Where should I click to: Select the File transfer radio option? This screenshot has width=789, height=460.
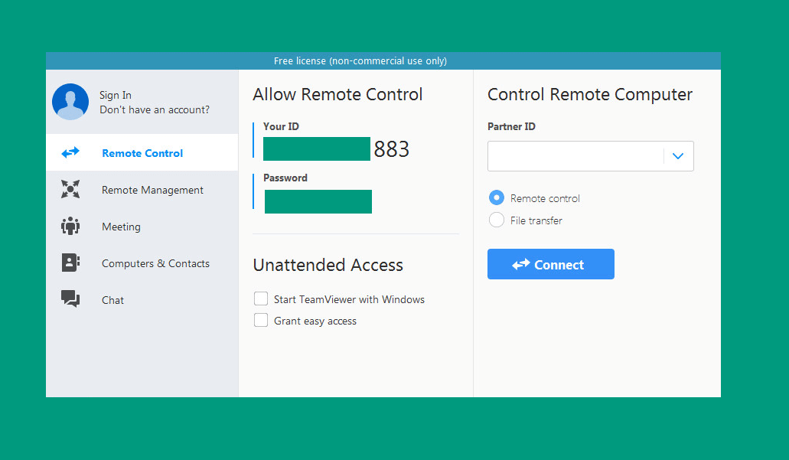point(497,220)
